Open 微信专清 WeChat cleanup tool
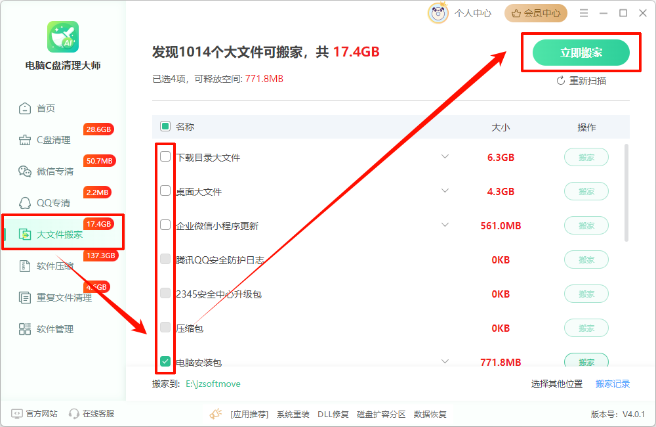Viewport: 656px width, 427px height. pyautogui.click(x=23, y=171)
